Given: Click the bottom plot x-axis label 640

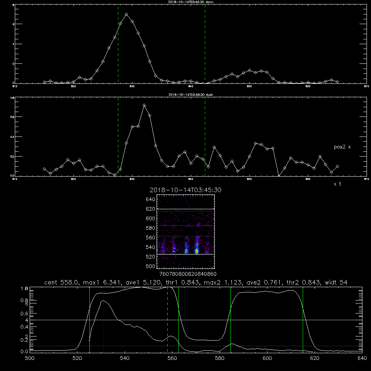Looking at the screenshot, I should point(362,358).
